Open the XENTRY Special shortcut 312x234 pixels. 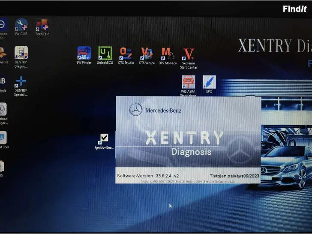[x=21, y=81]
